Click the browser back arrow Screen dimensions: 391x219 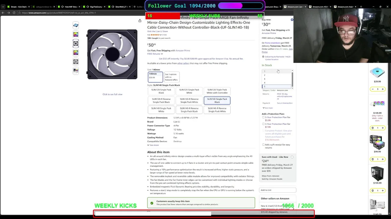point(3,13)
